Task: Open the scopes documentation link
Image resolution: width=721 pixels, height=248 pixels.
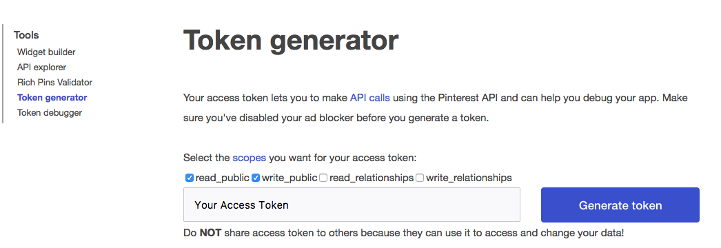Action: coord(250,158)
